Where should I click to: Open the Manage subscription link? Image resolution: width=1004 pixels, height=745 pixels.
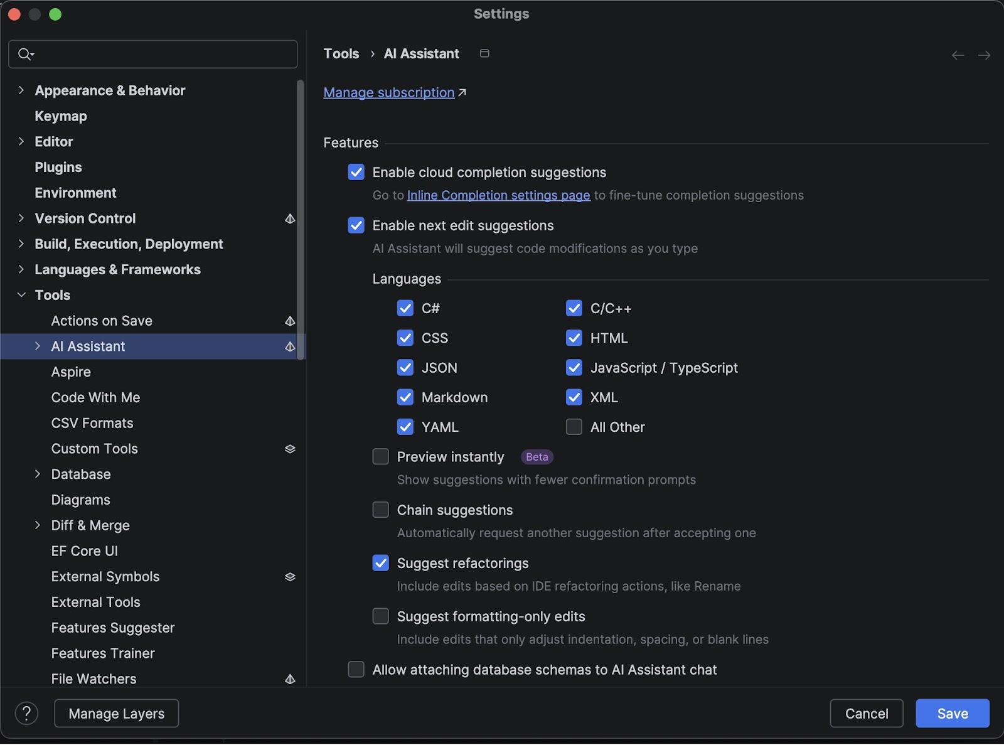point(388,93)
